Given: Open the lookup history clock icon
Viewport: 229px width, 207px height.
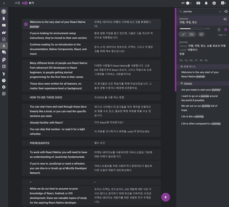Looking at the screenshot, I should [226, 11].
